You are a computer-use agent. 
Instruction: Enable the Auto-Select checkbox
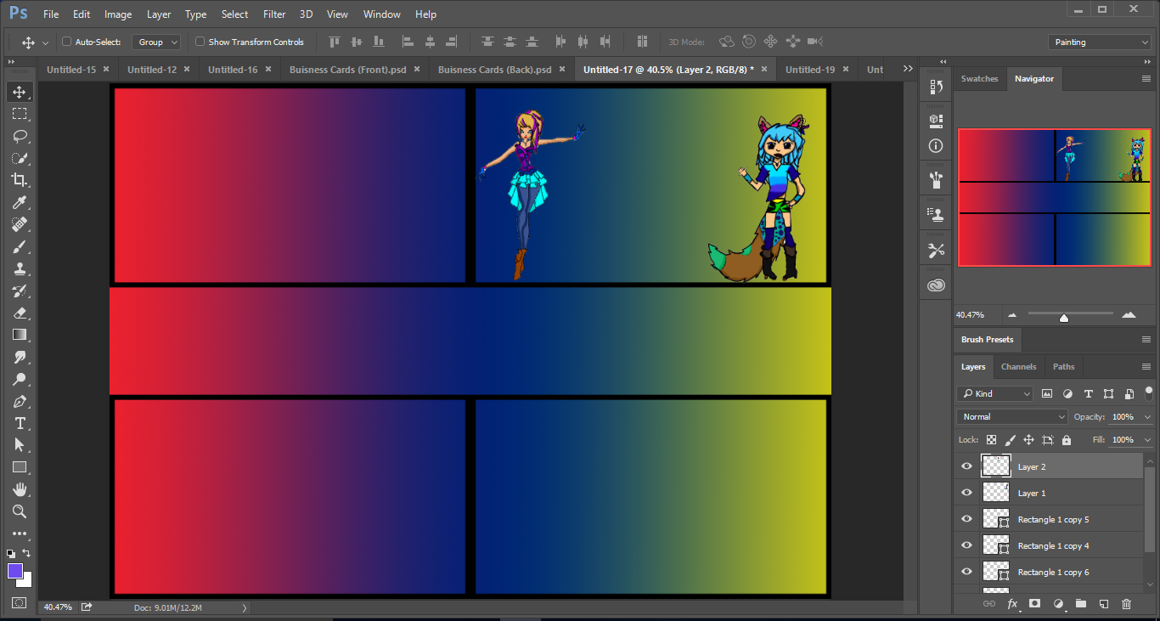67,42
